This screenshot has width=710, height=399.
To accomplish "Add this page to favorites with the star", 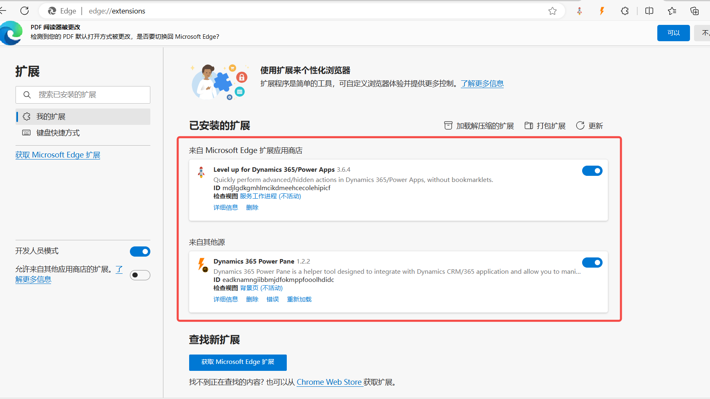I will click(552, 11).
